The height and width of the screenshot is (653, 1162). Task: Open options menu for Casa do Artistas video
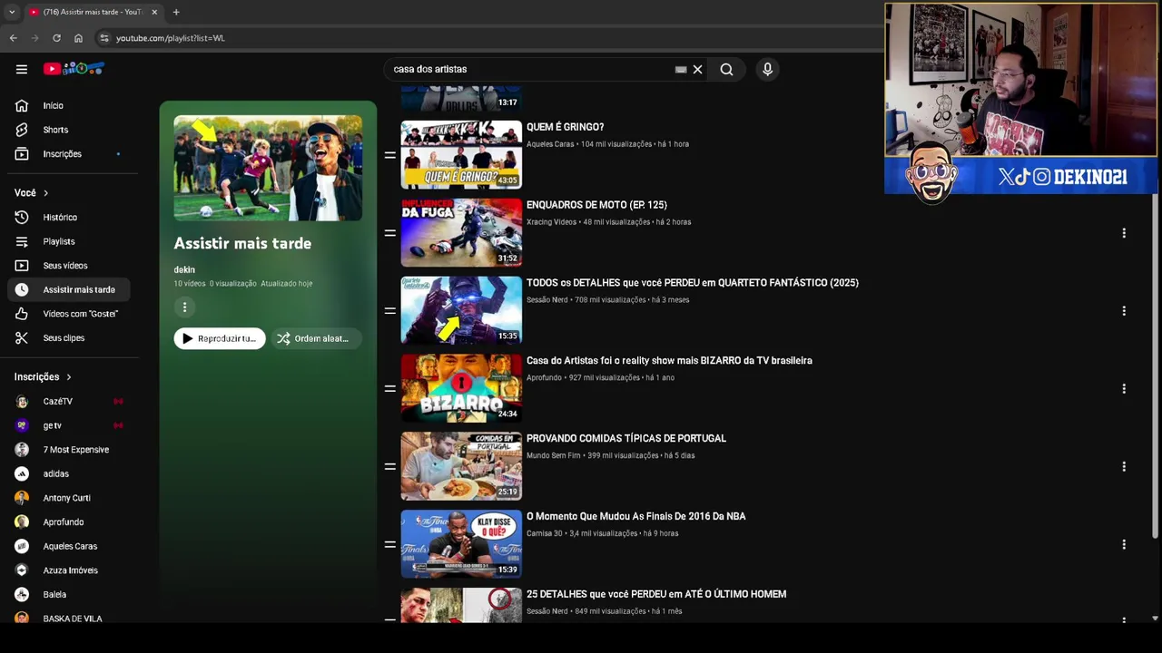pyautogui.click(x=1124, y=388)
